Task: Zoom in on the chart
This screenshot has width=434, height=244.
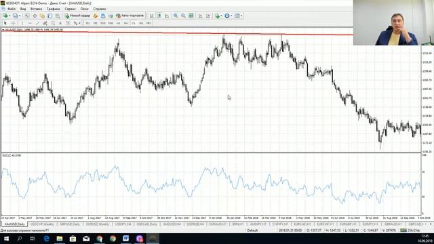Action: click(176, 16)
